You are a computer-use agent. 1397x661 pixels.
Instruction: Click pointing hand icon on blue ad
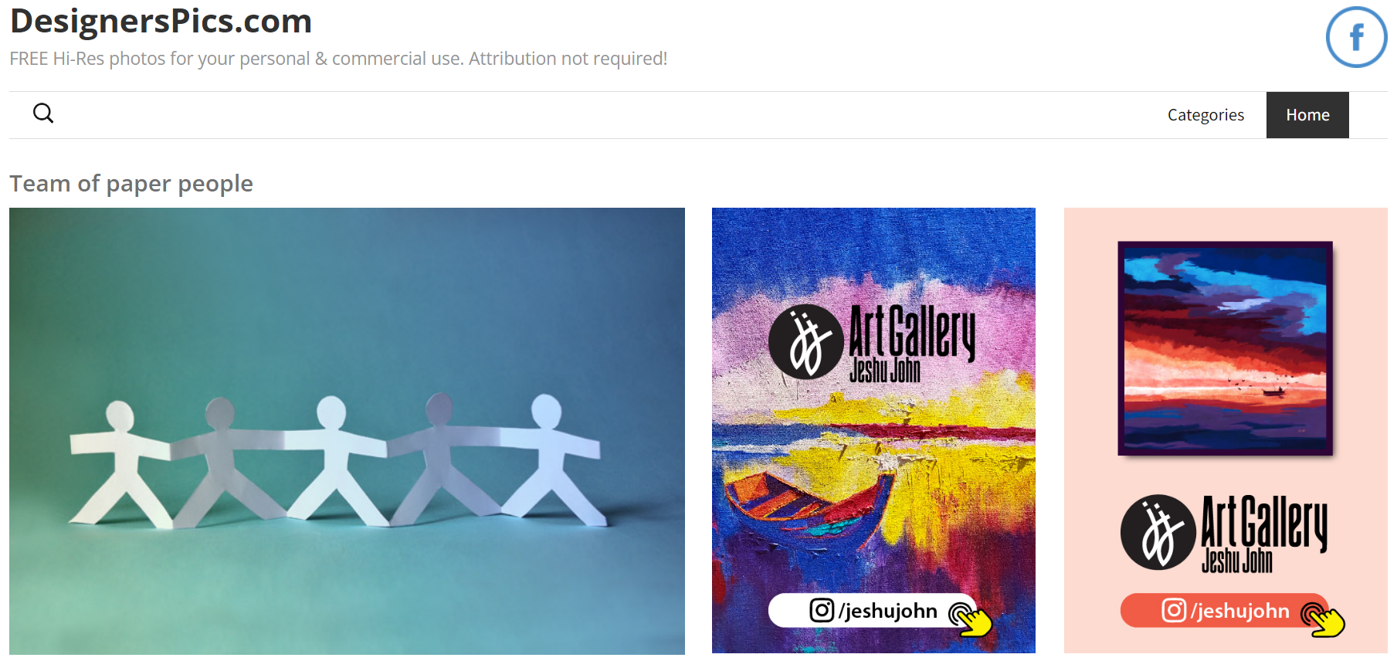pos(971,619)
